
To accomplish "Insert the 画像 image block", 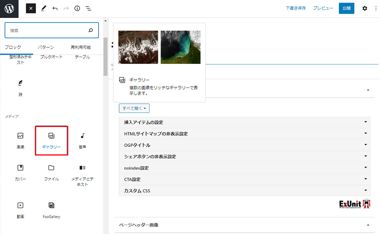I will (x=20, y=141).
